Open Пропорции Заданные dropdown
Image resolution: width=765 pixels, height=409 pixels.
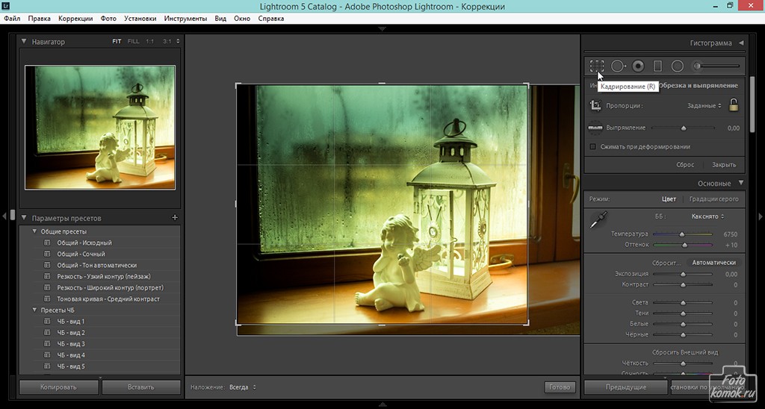(704, 106)
